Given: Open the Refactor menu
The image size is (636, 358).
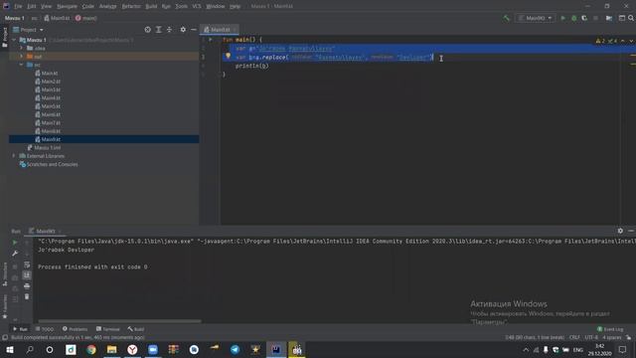Looking at the screenshot, I should coord(131,6).
